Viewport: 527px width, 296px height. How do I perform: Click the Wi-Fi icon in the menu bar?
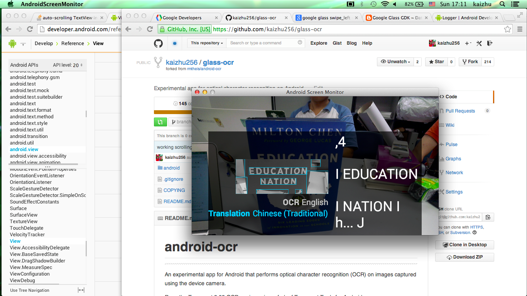click(385, 4)
